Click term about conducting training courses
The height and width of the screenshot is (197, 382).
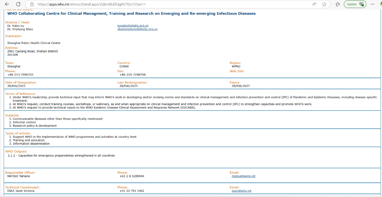pyautogui.click(x=162, y=104)
